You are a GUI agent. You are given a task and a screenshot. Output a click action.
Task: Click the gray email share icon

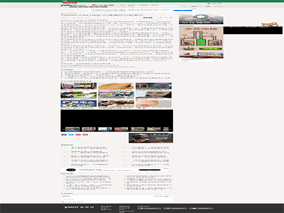pos(85,134)
